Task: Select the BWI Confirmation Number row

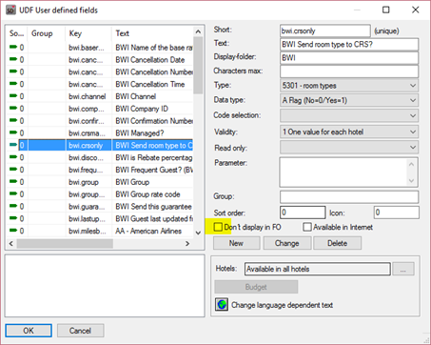Action: click(x=100, y=121)
